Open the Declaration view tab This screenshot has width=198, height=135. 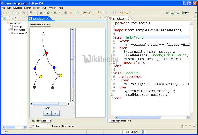69,126
